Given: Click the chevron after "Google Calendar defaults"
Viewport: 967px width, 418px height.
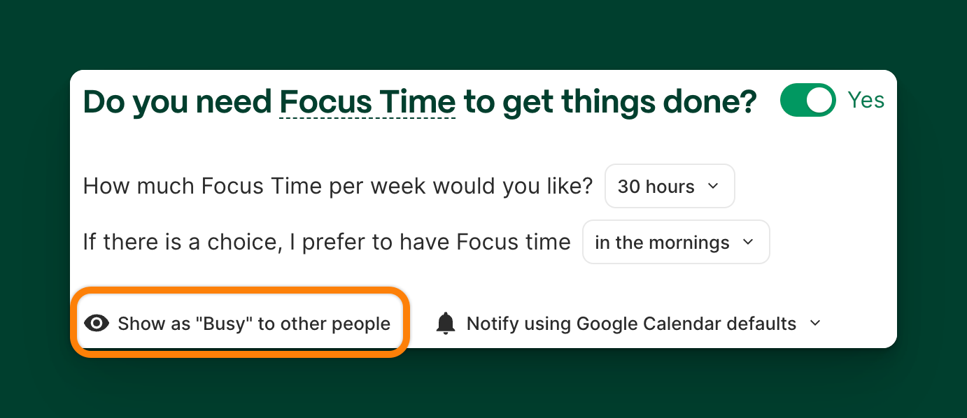Looking at the screenshot, I should [814, 324].
